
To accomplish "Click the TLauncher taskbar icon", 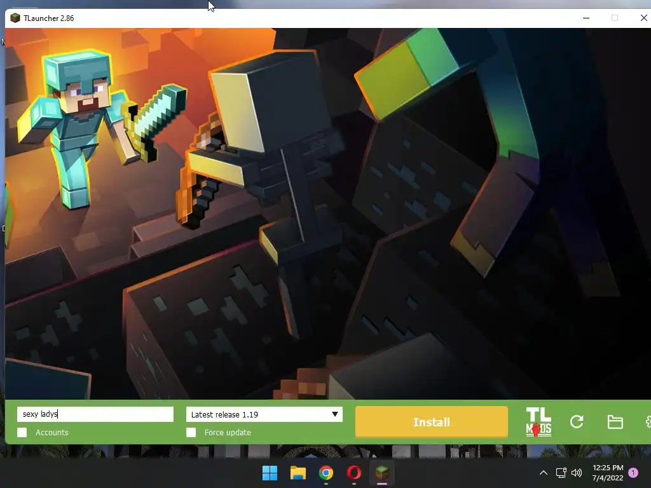I will click(x=382, y=473).
